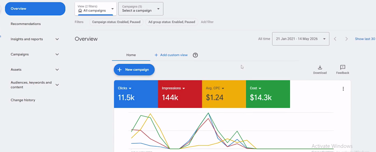The width and height of the screenshot is (376, 152).
Task: Click the 144k impressions value
Action: point(170,97)
